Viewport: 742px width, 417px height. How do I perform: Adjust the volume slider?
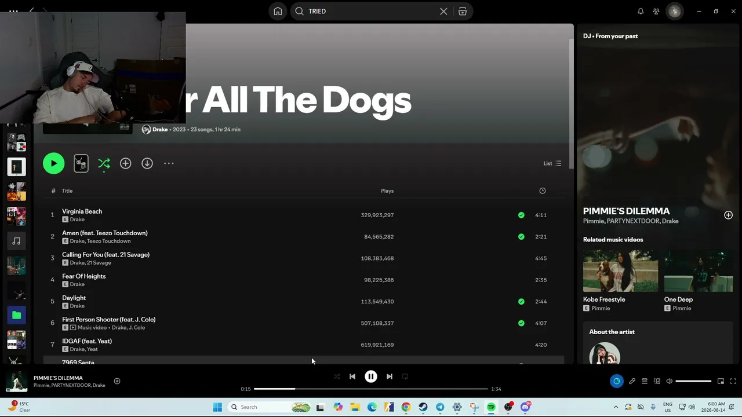[693, 381]
